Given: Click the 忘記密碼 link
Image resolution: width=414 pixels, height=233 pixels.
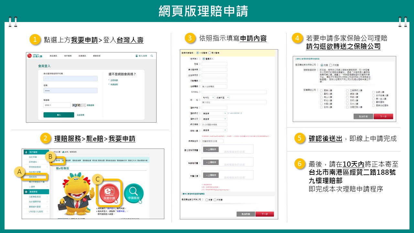Looking at the screenshot, I should [x=80, y=115].
